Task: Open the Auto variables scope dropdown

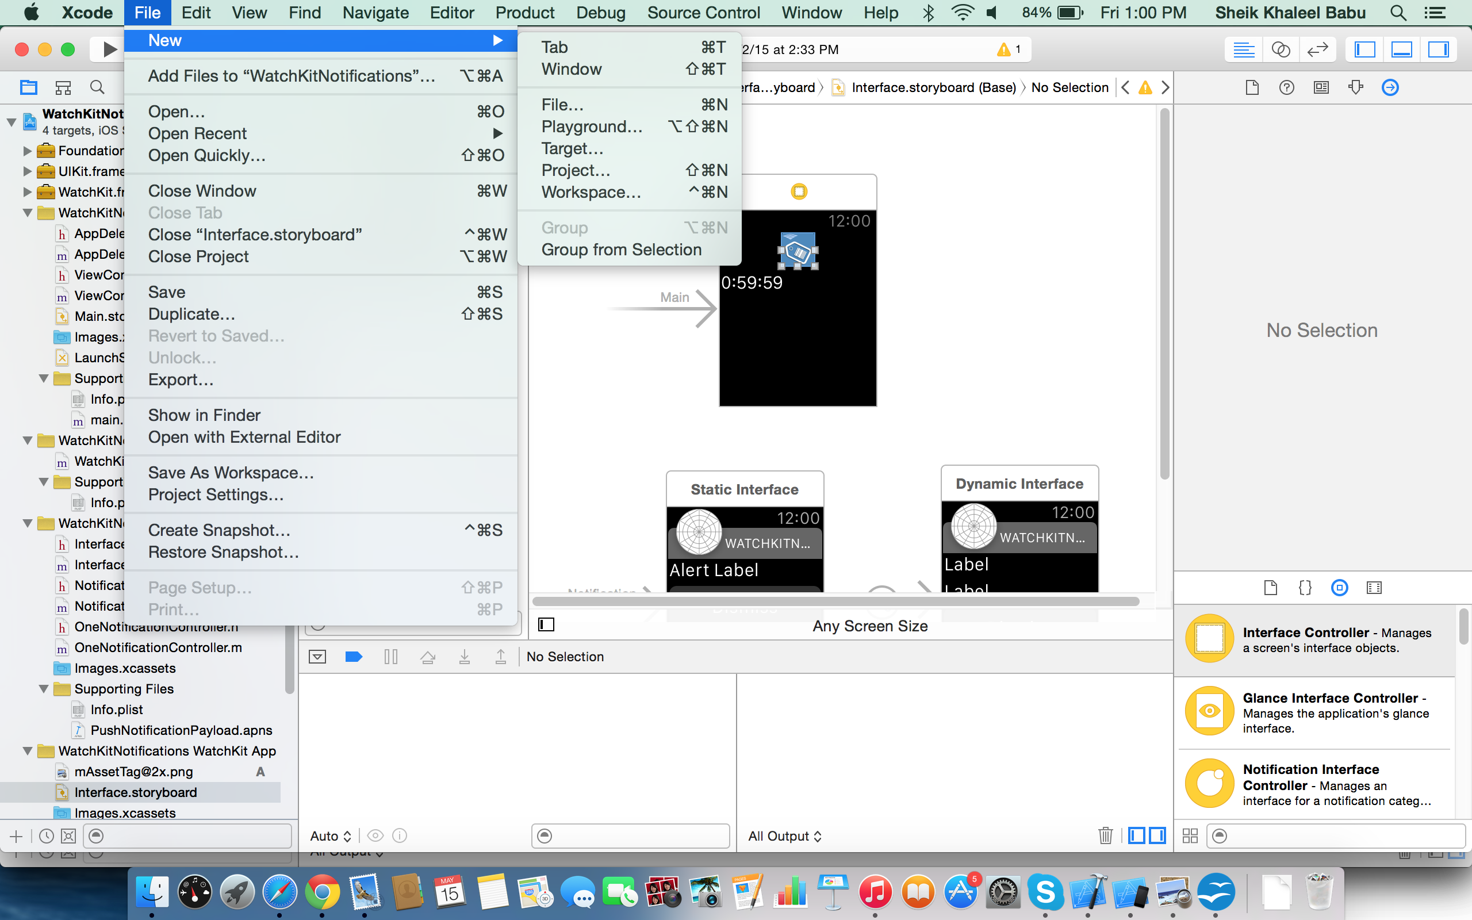Action: point(331,836)
